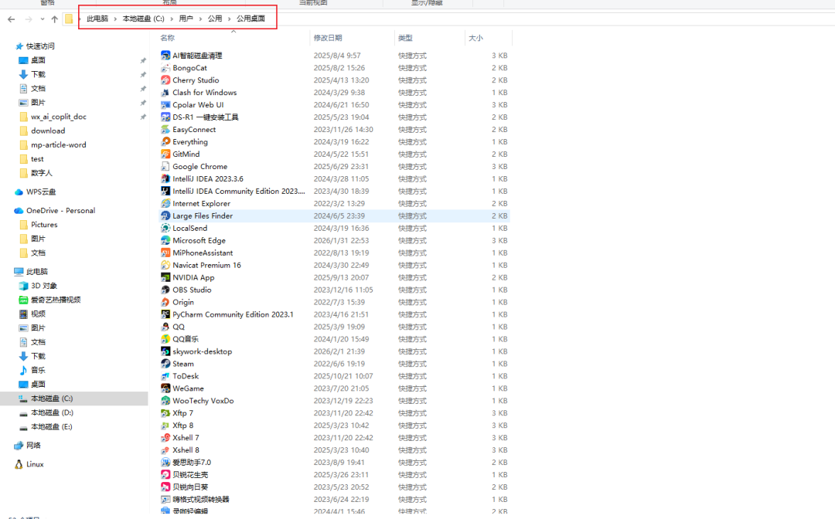
Task: Select the NVIDIA App shortcut icon
Action: pos(165,277)
